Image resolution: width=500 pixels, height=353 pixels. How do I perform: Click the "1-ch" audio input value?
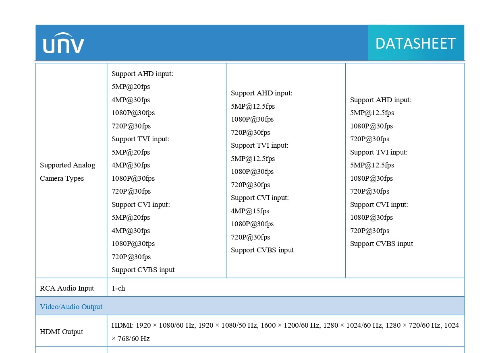pos(118,288)
